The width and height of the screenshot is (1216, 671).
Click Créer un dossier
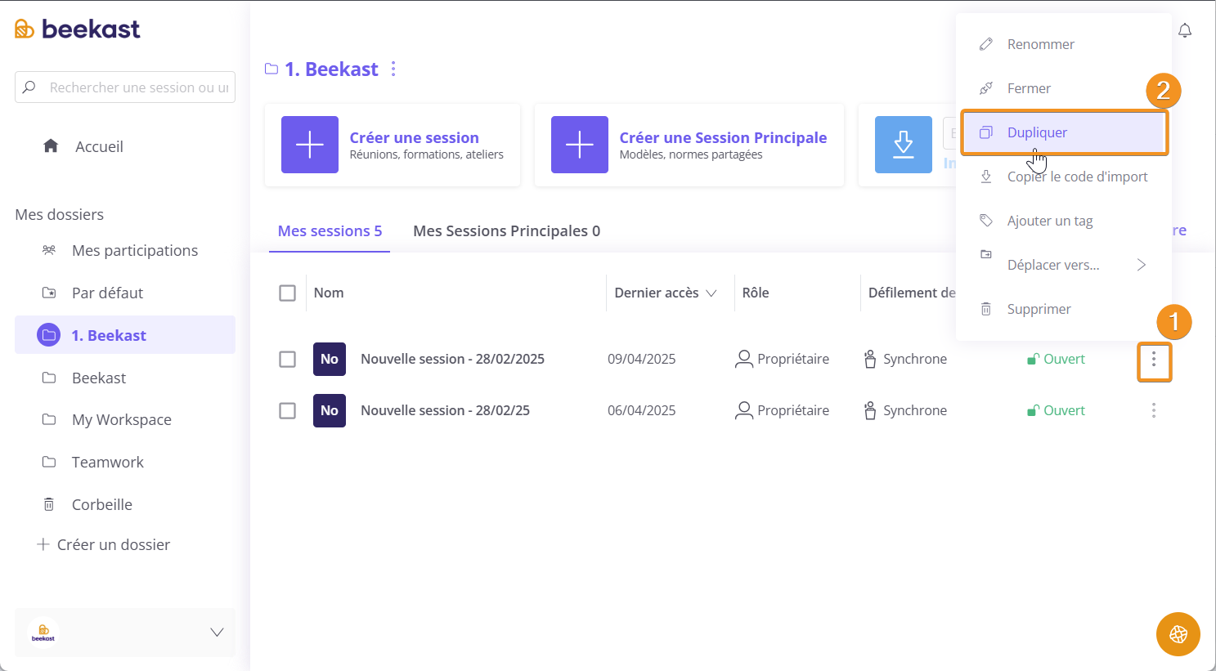tap(104, 544)
